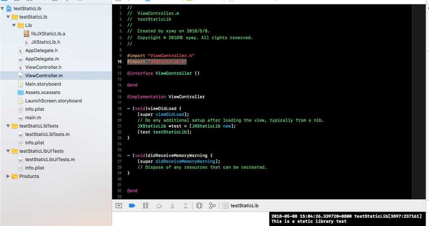Click the Products folder icon
The width and height of the screenshot is (429, 226).
click(15, 176)
